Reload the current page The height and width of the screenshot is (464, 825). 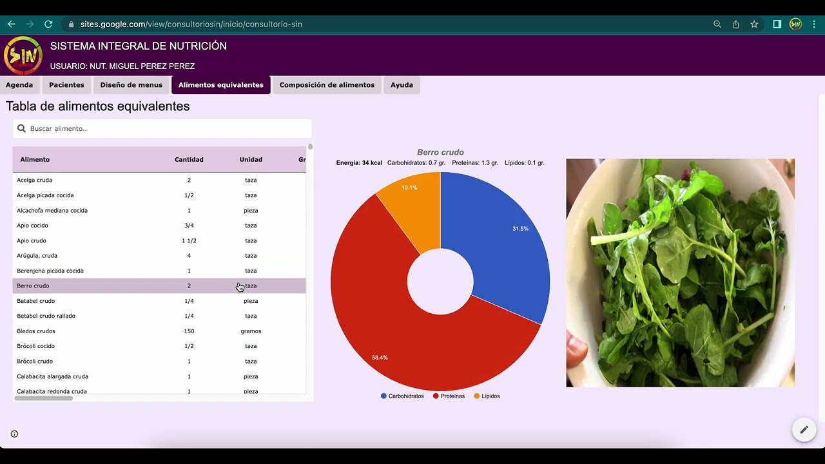[x=48, y=24]
